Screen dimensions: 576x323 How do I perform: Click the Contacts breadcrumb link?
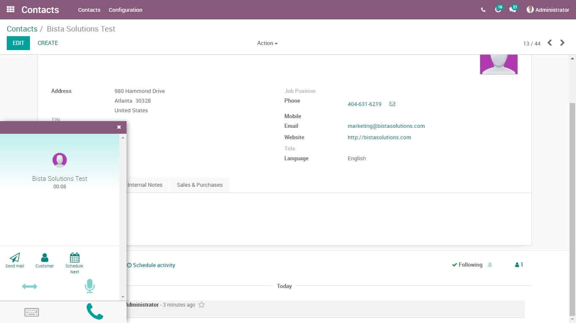(x=22, y=29)
